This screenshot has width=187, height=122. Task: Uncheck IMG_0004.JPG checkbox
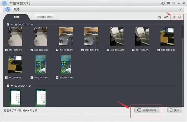coord(57,50)
